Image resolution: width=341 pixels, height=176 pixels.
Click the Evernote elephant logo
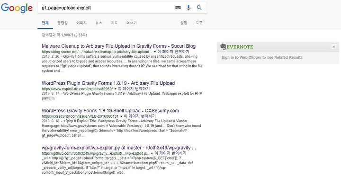point(223,47)
